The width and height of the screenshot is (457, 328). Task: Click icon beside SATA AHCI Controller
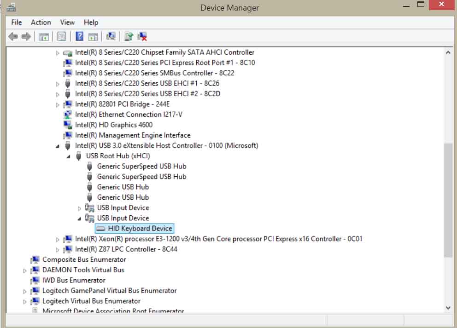[68, 53]
